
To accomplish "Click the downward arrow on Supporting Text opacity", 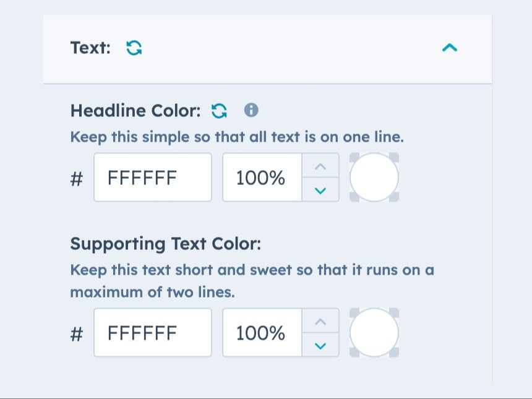I will (x=320, y=346).
